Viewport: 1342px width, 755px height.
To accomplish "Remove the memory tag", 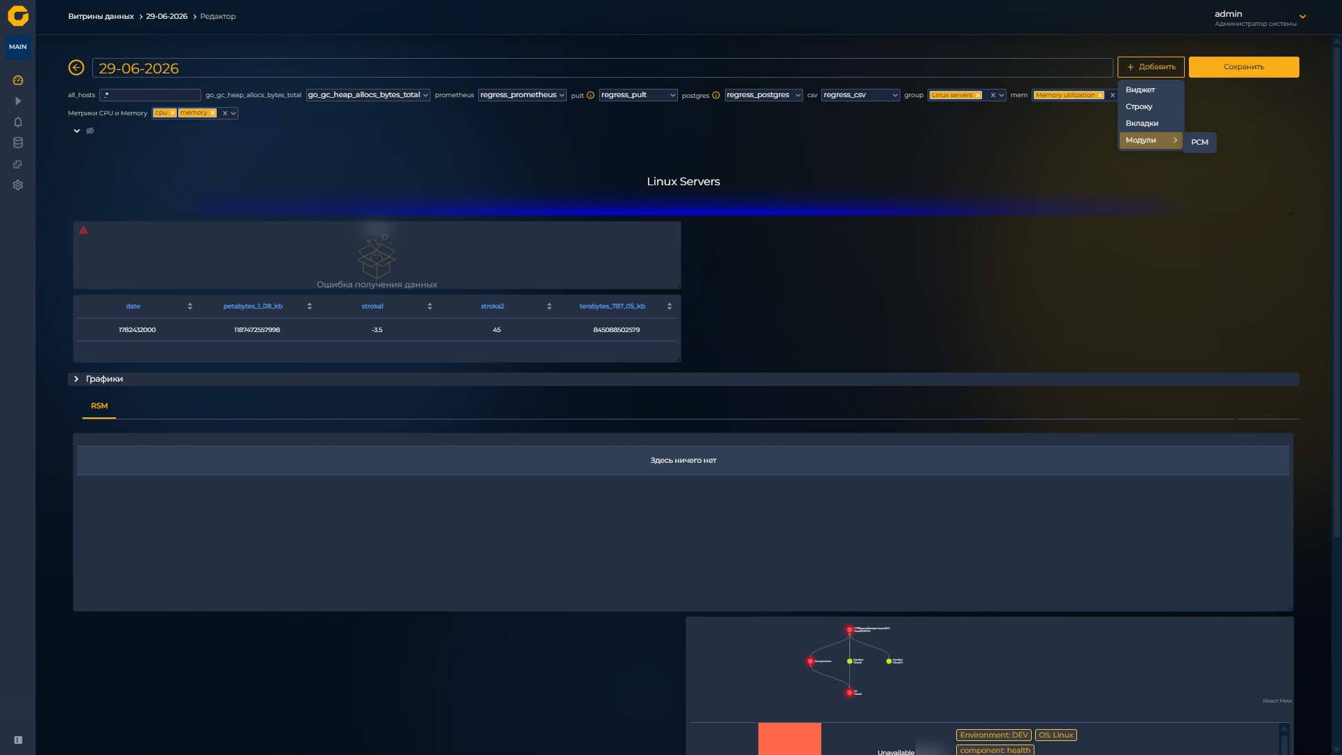I will [x=212, y=113].
